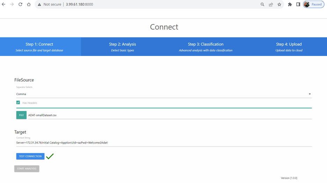Open the browser zoom magnifier icon
327x183 pixels.
pos(262,5)
